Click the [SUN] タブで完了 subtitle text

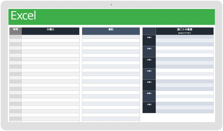[x=184, y=33]
